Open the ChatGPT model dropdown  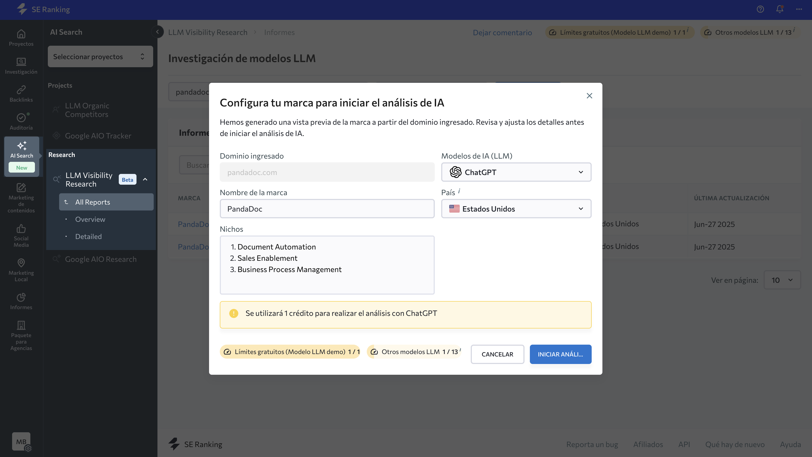516,172
